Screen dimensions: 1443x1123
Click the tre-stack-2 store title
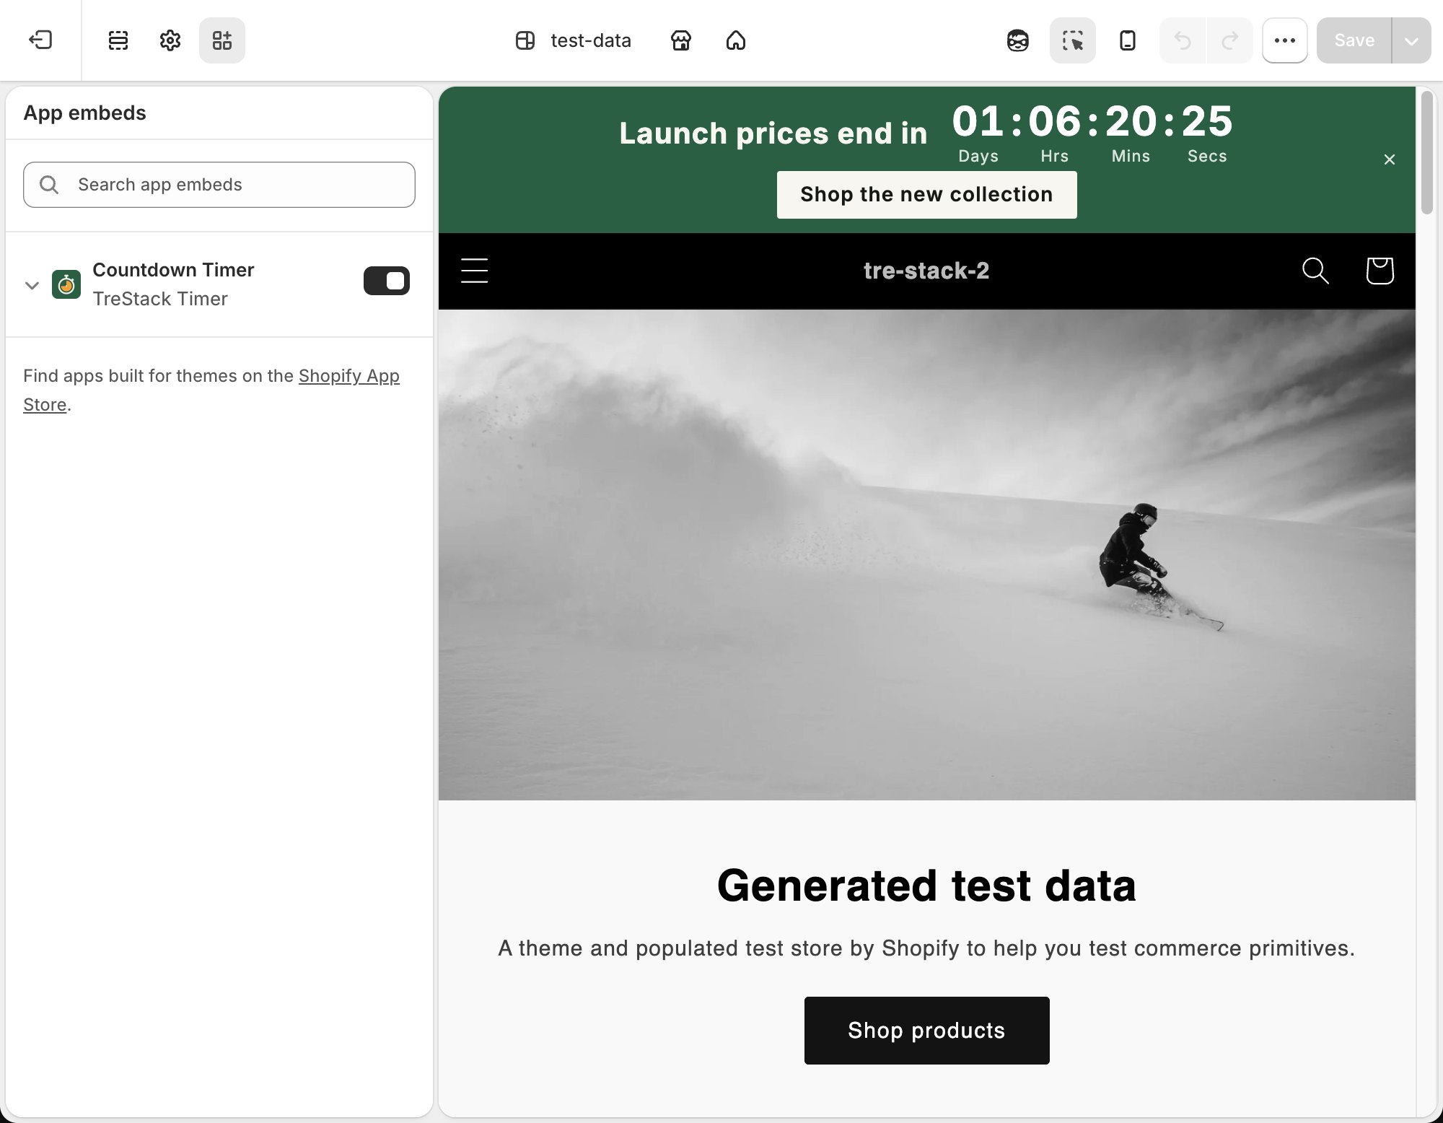[x=927, y=271]
